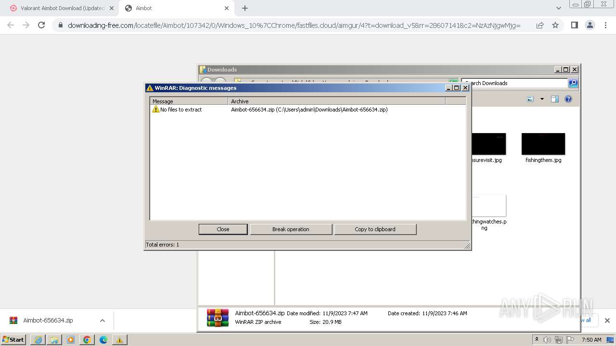Select the 'No files to extract' message row
This screenshot has width=616, height=346.
click(308, 110)
